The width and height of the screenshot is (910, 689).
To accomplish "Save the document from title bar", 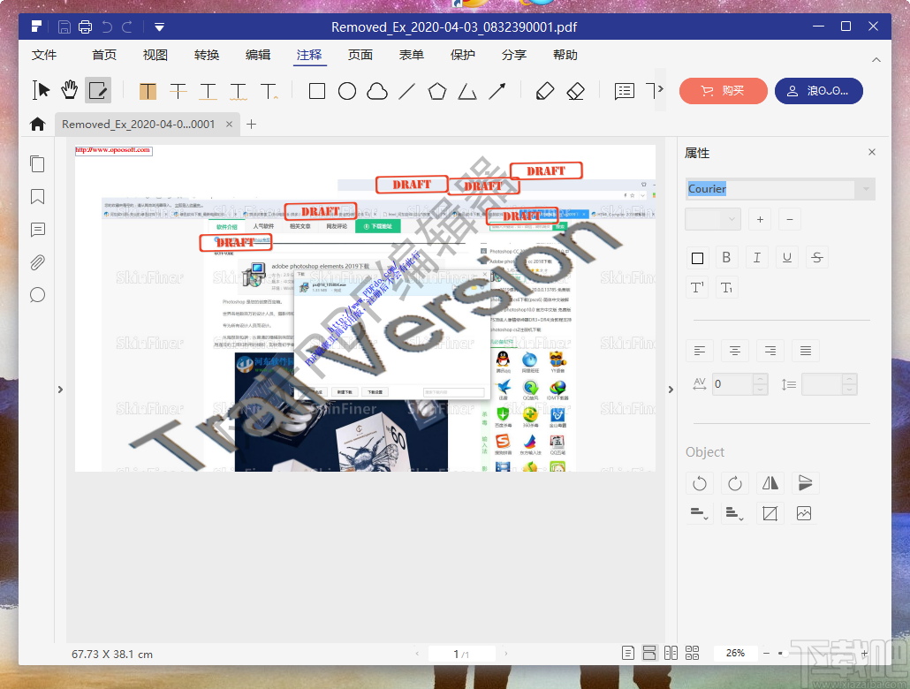I will click(64, 26).
